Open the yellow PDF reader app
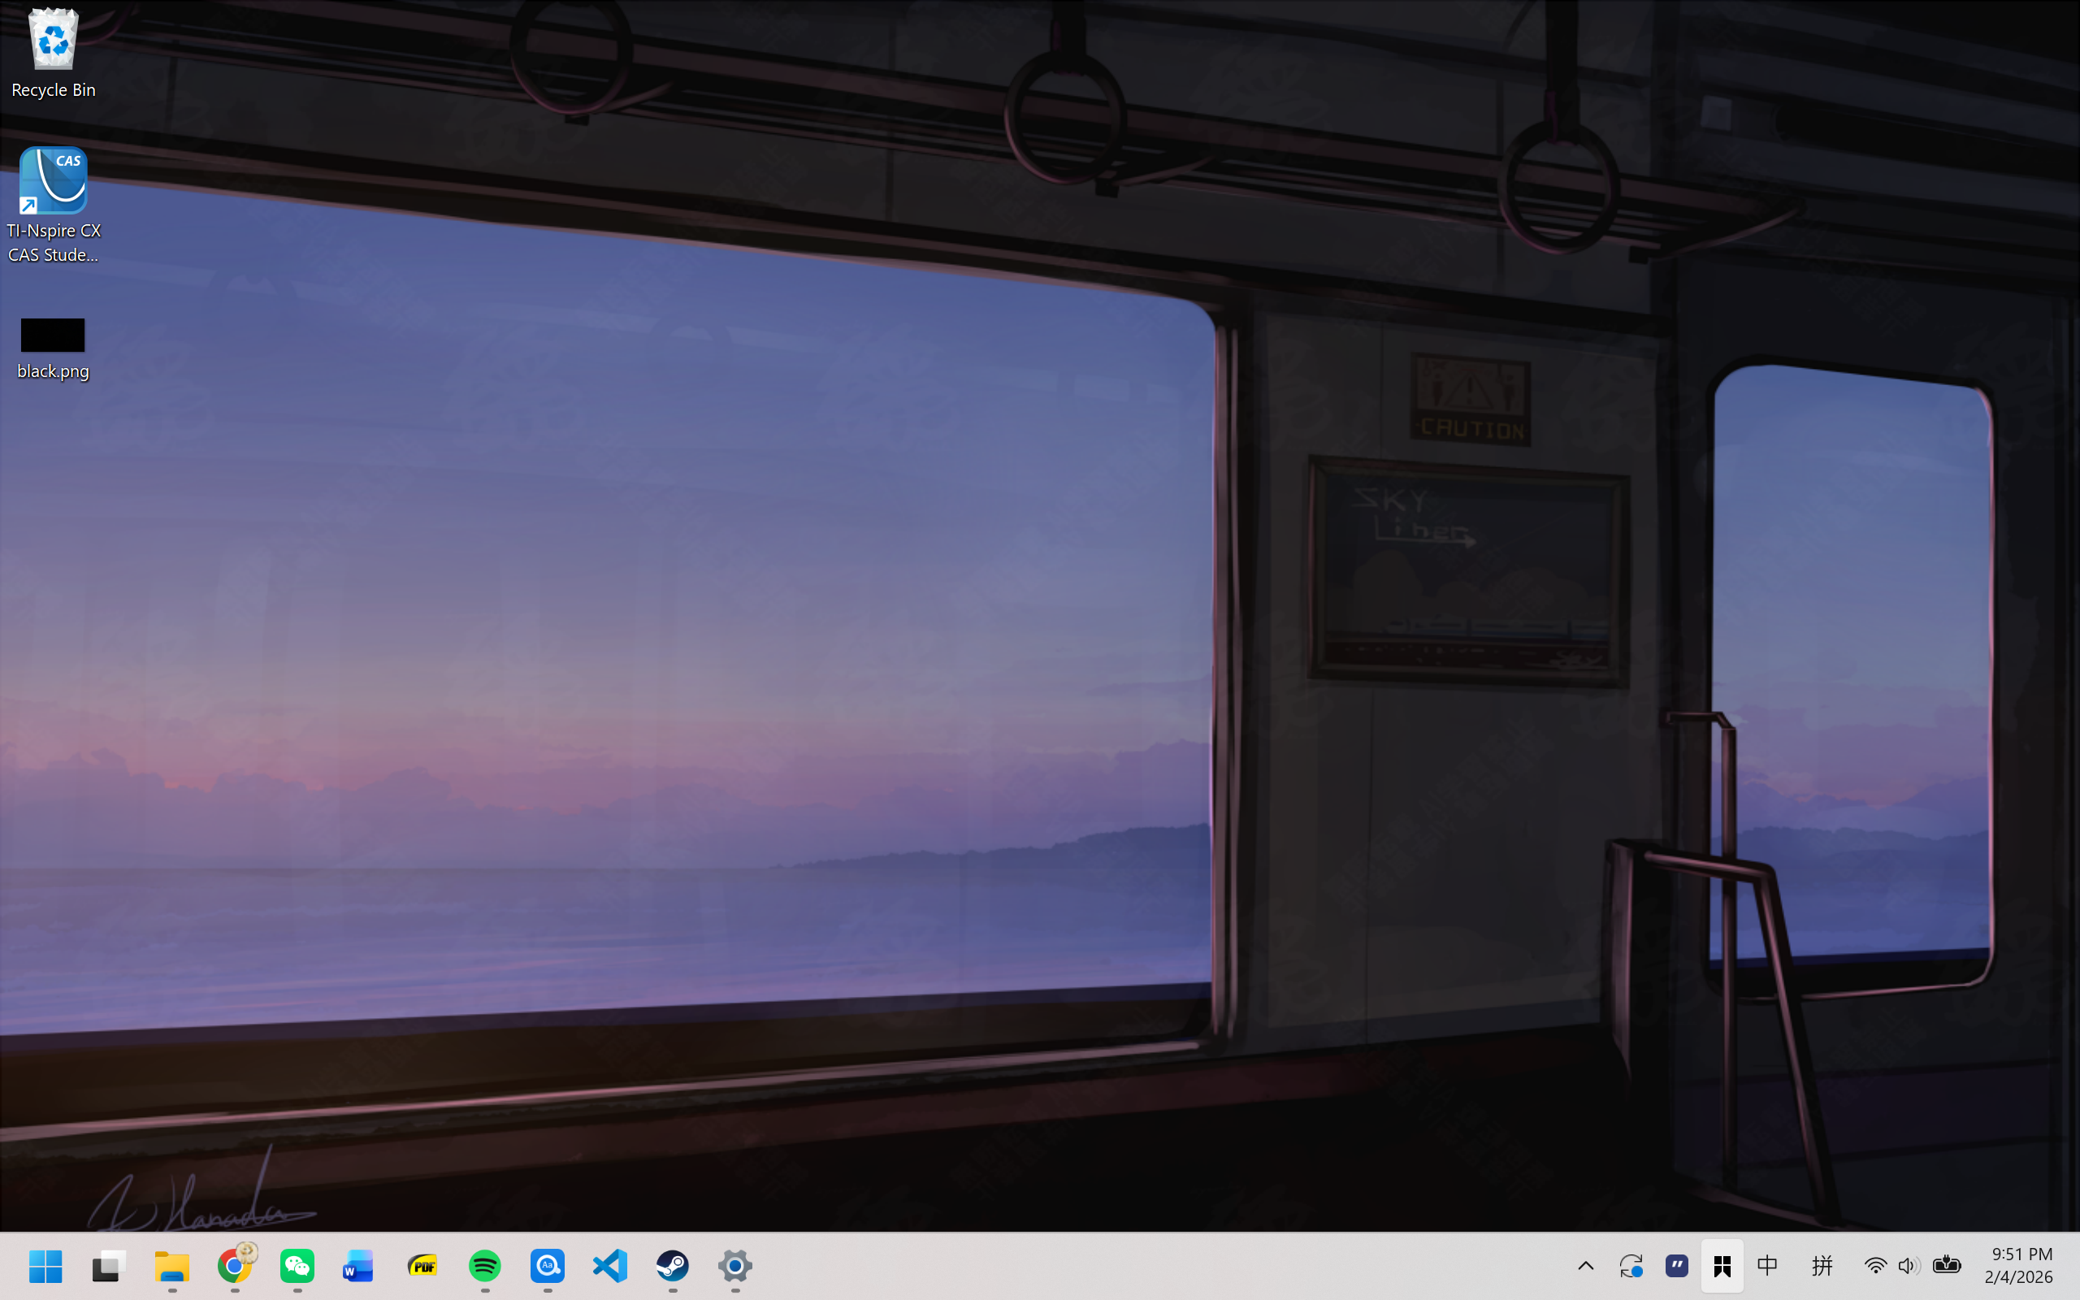Image resolution: width=2080 pixels, height=1300 pixels. coord(422,1266)
